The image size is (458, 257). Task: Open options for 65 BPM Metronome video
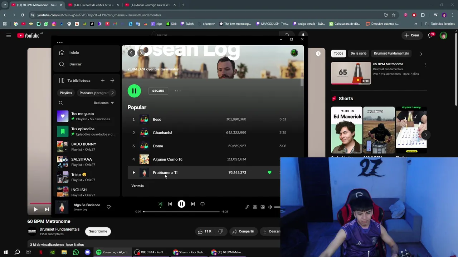tap(425, 65)
